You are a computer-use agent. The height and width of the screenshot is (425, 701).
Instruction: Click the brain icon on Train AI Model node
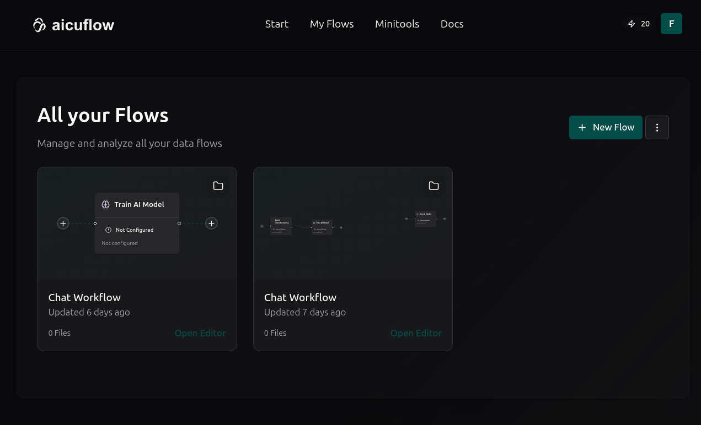click(x=106, y=205)
